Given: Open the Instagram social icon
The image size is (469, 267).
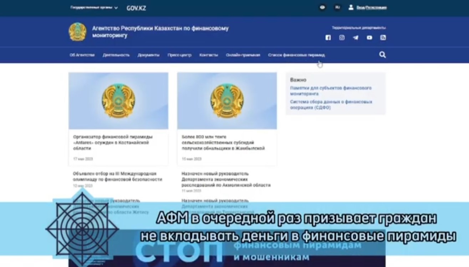Looking at the screenshot, I should [x=342, y=37].
